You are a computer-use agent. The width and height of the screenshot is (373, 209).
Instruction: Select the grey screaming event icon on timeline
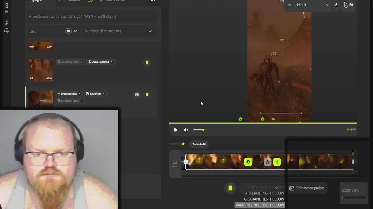pyautogui.click(x=268, y=162)
